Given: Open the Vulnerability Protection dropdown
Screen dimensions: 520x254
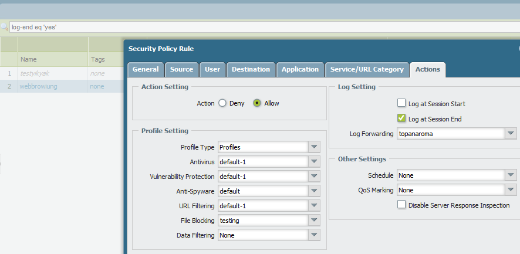Looking at the screenshot, I should 315,176.
